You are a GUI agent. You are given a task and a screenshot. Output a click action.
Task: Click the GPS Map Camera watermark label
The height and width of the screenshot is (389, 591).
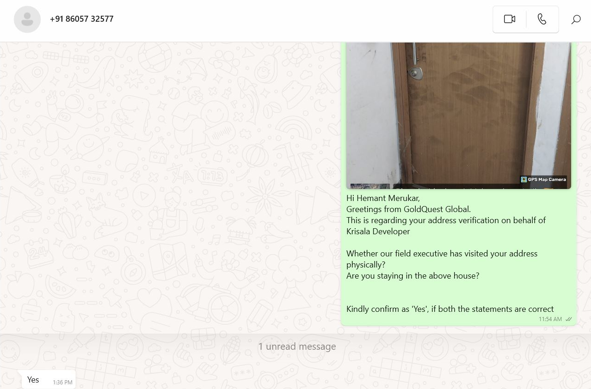point(543,180)
